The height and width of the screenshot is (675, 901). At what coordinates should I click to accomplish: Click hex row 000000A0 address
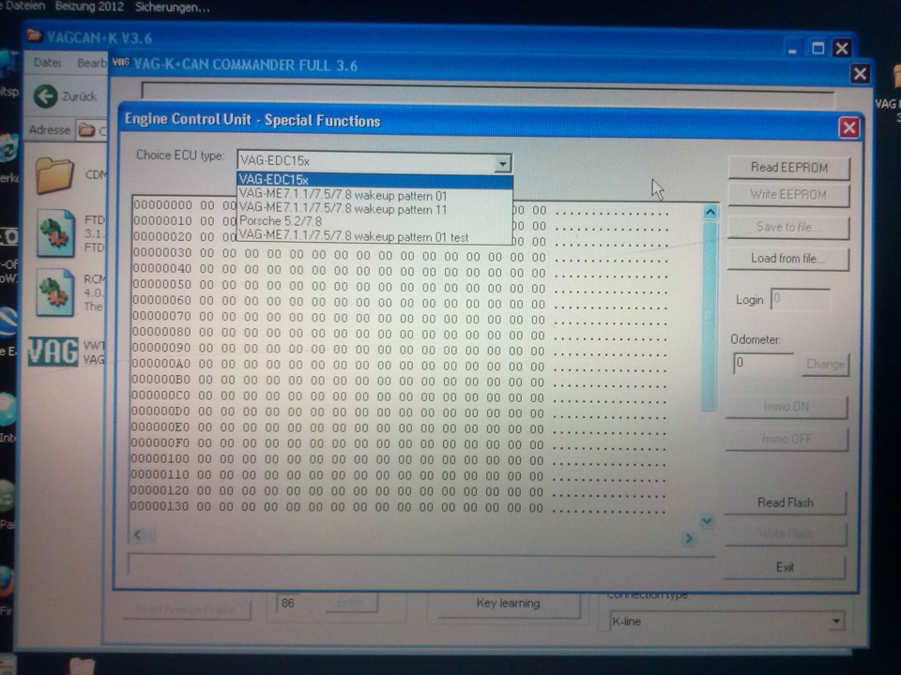(161, 364)
